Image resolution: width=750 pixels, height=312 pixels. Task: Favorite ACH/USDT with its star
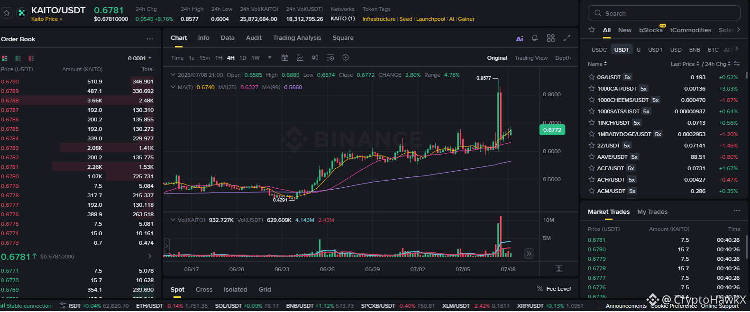592,180
